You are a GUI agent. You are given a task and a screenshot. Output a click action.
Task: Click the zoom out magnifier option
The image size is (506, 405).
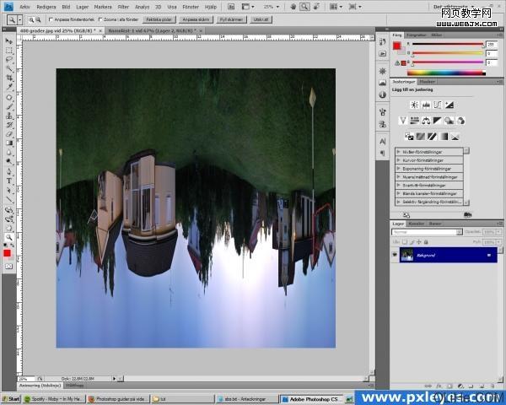pyautogui.click(x=38, y=19)
